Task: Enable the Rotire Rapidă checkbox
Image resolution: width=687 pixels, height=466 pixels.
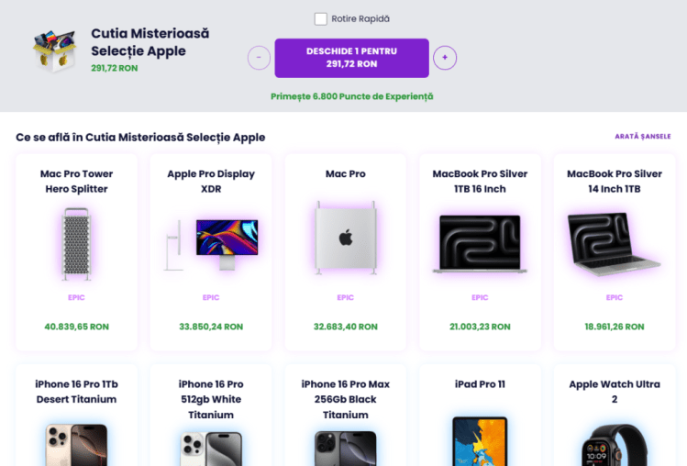Action: click(320, 19)
